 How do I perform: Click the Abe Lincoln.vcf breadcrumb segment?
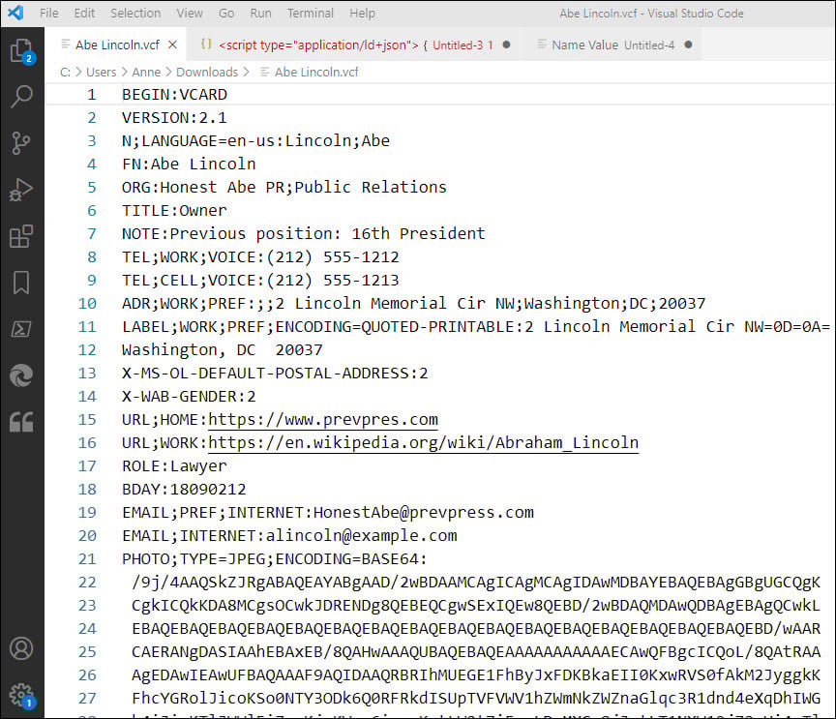(x=310, y=72)
